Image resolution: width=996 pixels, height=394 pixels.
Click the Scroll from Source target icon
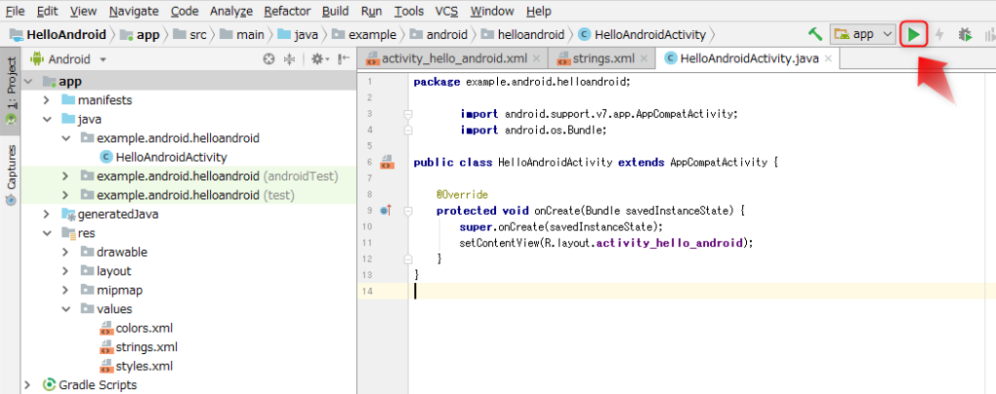pos(269,59)
